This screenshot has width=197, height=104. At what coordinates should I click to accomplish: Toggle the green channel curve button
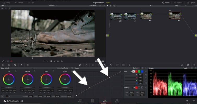[x=139, y=71]
